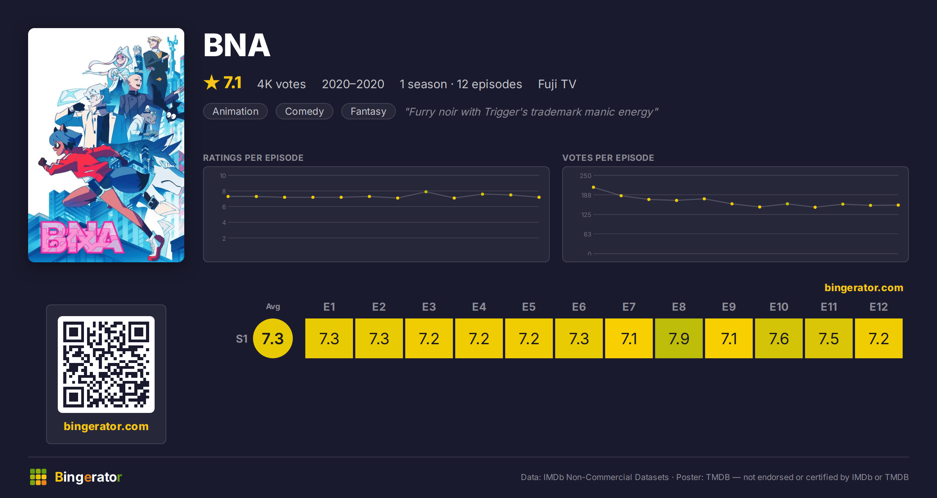Click first episode point on votes chart

pyautogui.click(x=593, y=187)
